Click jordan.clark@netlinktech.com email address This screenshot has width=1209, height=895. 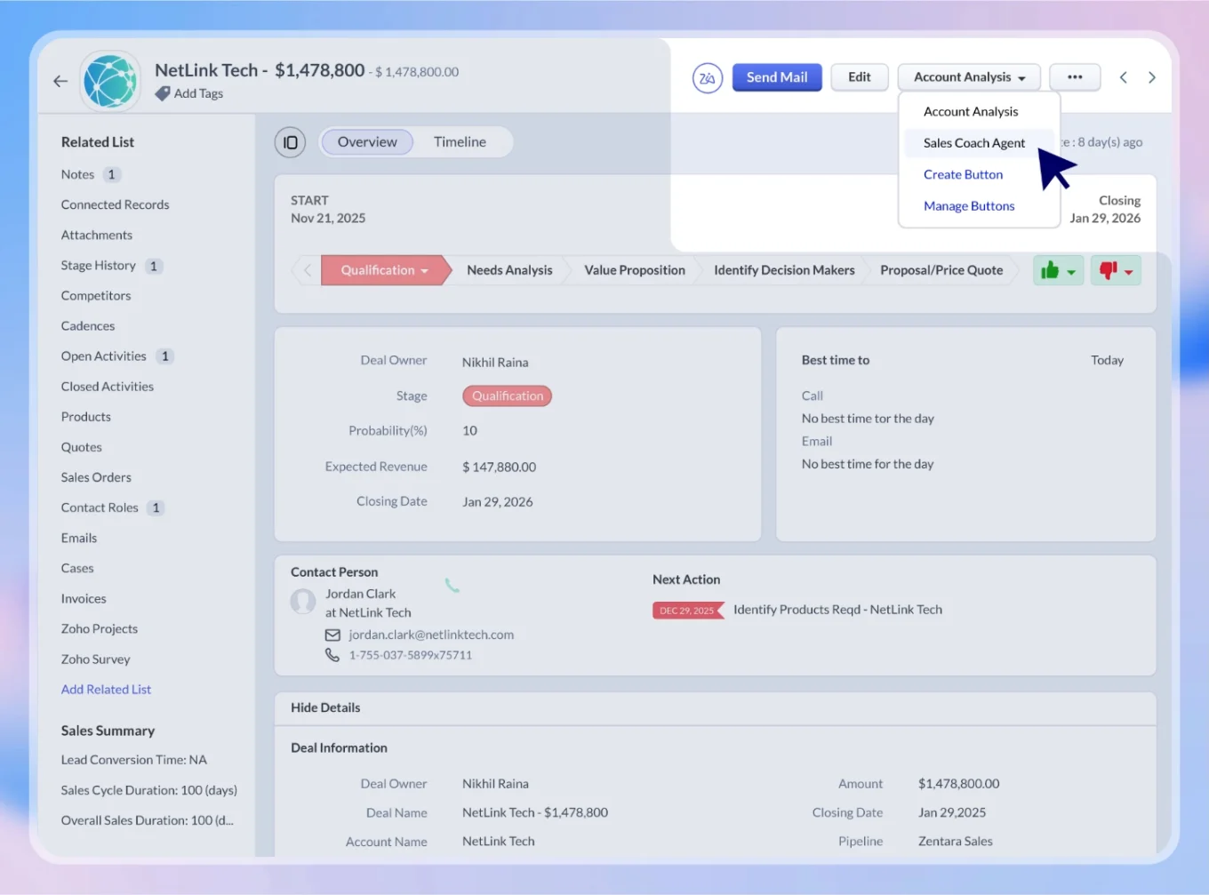tap(431, 635)
